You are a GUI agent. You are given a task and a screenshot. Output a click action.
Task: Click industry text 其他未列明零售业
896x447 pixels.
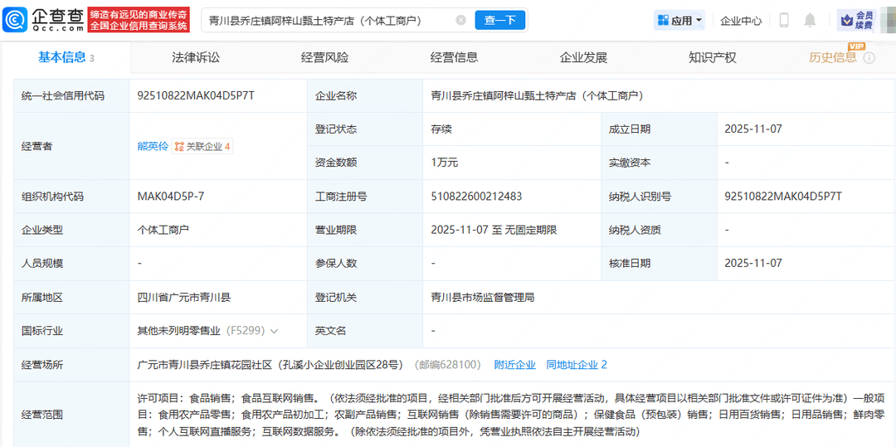coord(180,331)
